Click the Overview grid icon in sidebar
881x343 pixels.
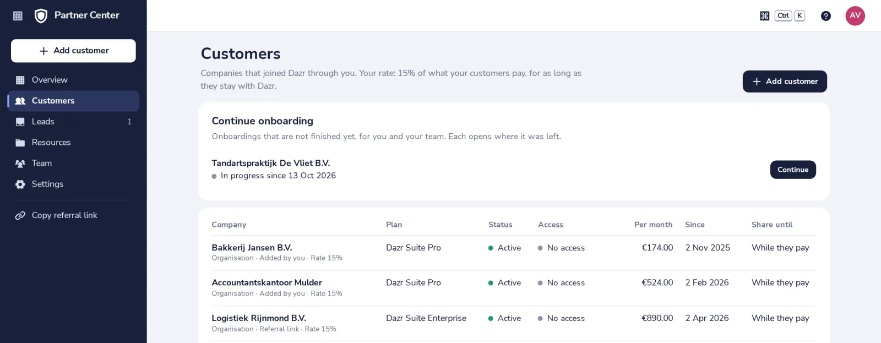tap(20, 80)
